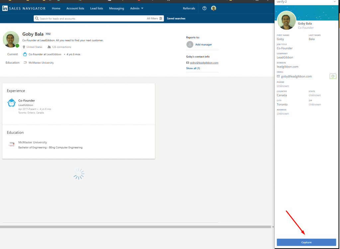
Task: Open the Messaging menu item
Action: coord(116,8)
